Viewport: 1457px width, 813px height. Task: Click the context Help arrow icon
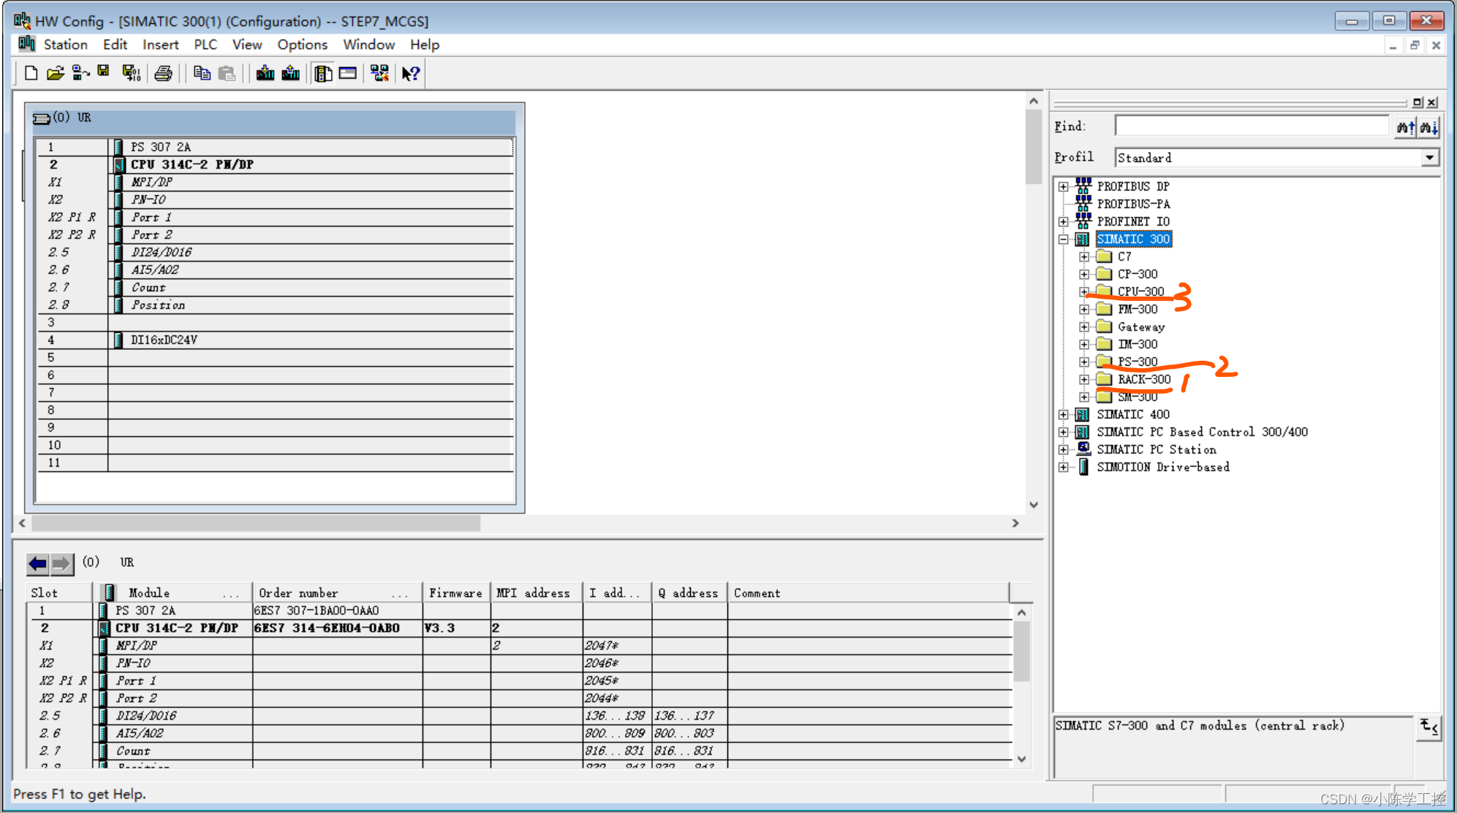(411, 73)
